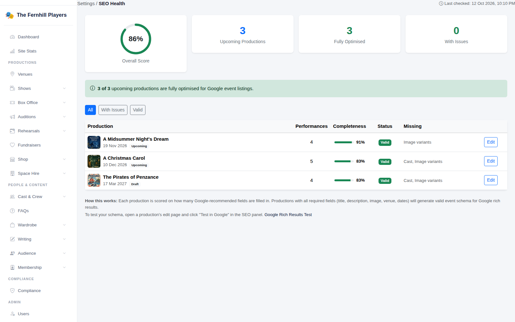This screenshot has height=322, width=515.
Task: Click the Cast & Crew people icon
Action: [12, 197]
